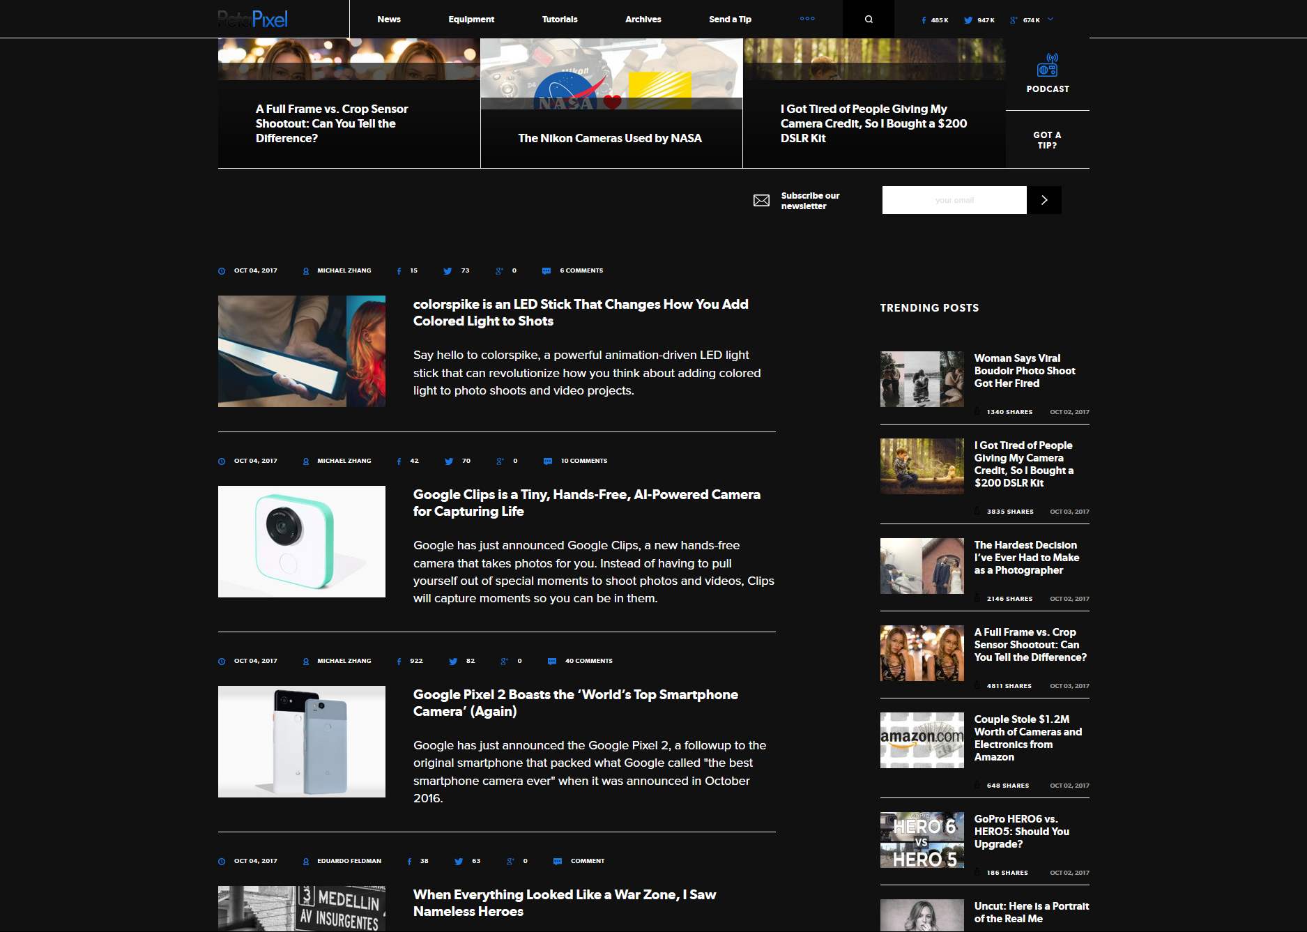Tweet Pixel 2 article via Twitter icon
The image size is (1307, 932).
pyautogui.click(x=453, y=661)
